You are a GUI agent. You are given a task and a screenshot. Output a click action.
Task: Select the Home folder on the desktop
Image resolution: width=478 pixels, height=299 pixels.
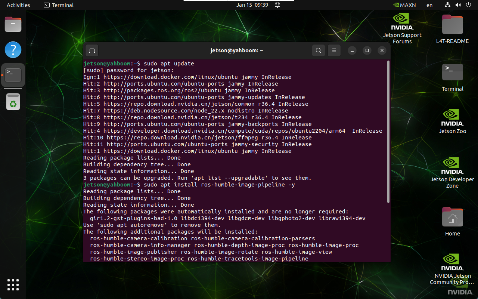(x=452, y=221)
